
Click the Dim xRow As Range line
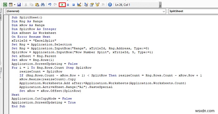click(x=28, y=25)
